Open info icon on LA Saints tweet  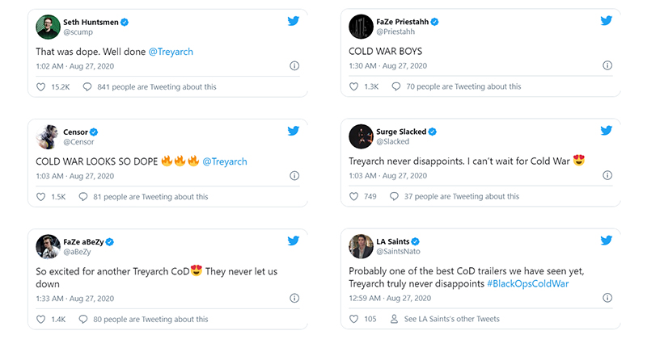[x=607, y=298]
